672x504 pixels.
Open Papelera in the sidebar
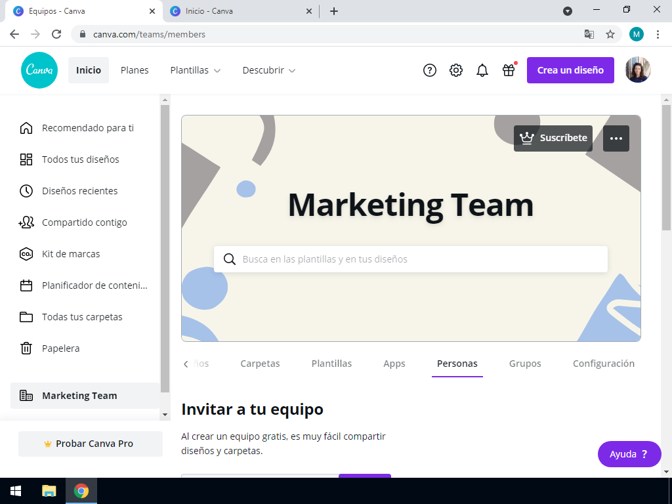(61, 348)
